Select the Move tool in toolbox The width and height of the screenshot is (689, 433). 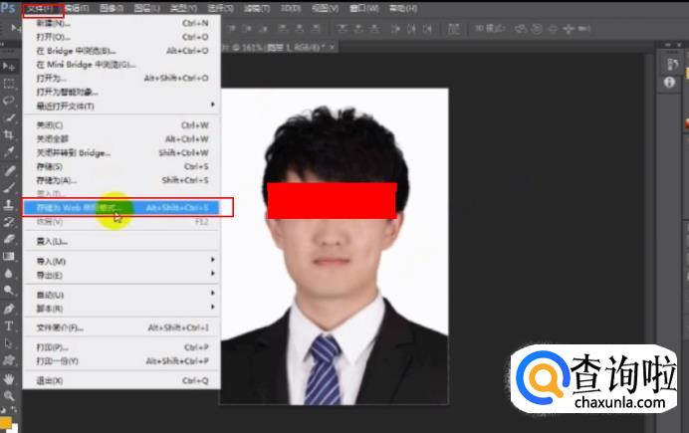click(9, 64)
